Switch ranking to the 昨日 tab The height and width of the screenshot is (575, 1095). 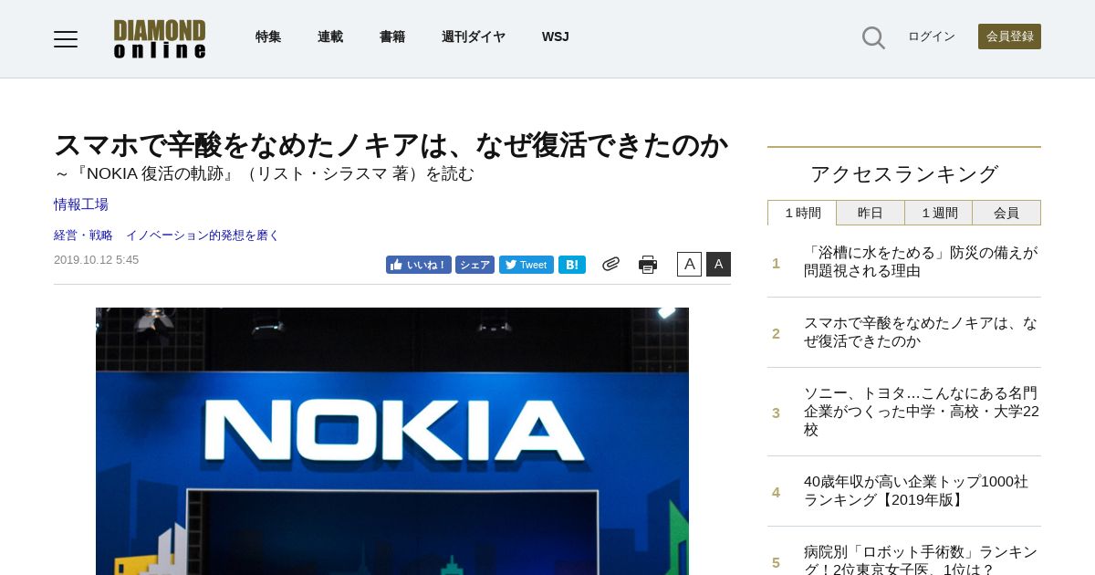[871, 213]
